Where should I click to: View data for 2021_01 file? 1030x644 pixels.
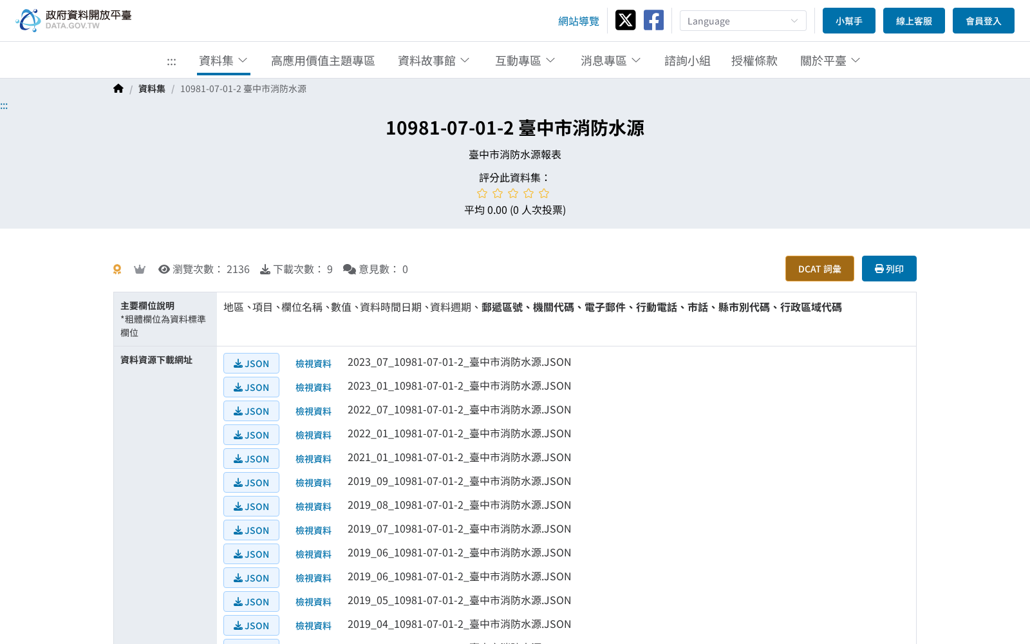(x=314, y=459)
